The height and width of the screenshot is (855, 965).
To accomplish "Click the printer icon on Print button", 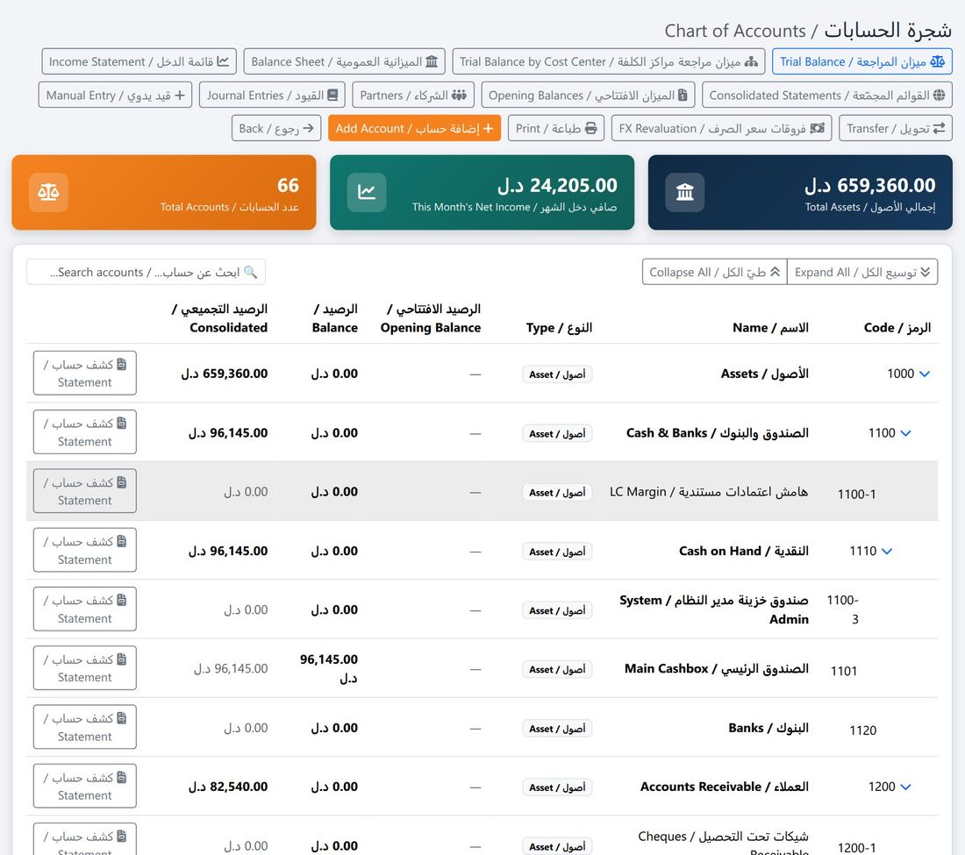I will click(x=590, y=129).
